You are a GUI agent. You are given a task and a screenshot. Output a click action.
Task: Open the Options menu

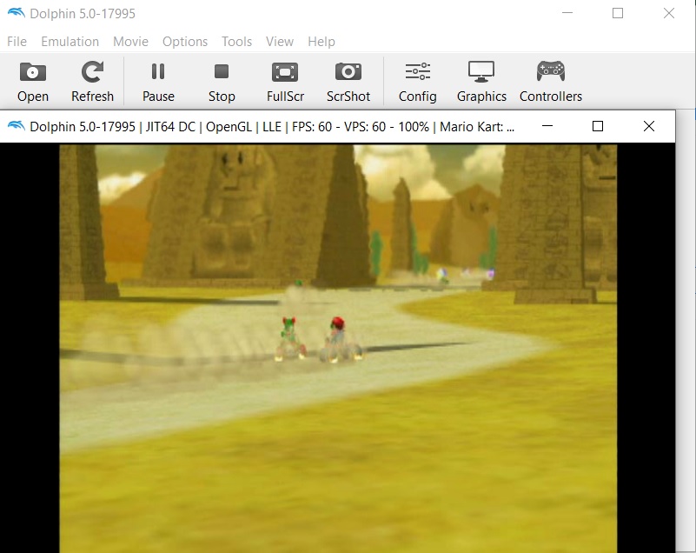coord(185,42)
